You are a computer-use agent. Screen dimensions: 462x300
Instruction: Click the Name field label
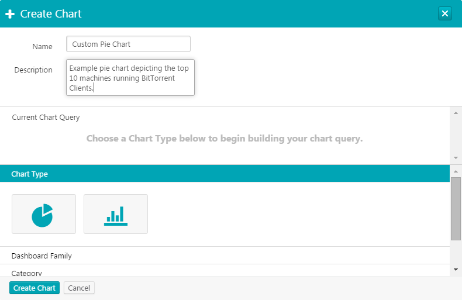pos(42,47)
